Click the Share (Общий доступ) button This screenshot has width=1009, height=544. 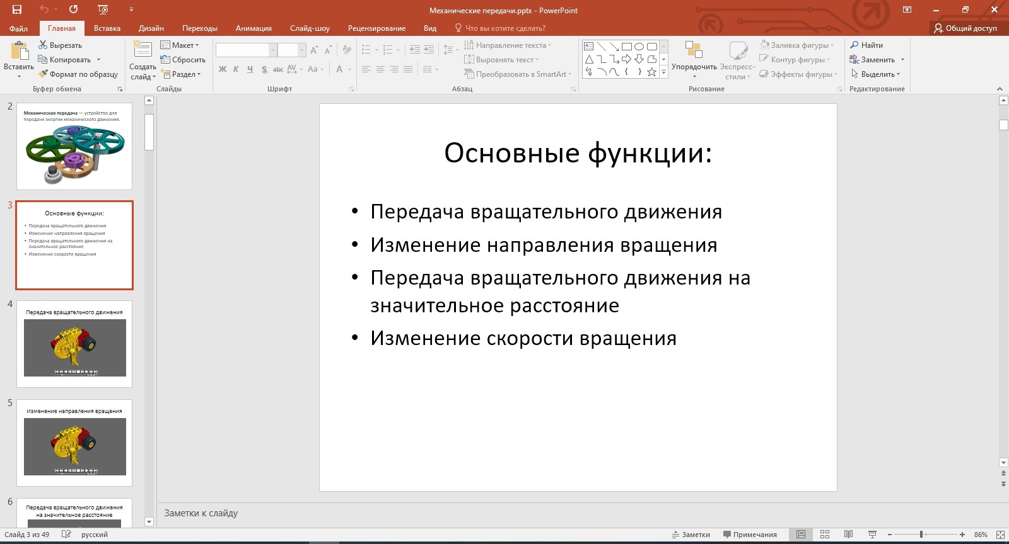(x=965, y=28)
